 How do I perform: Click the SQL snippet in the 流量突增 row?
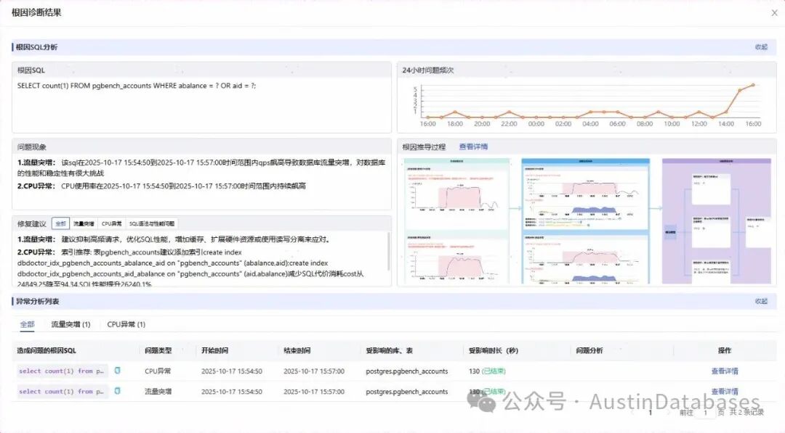(62, 392)
